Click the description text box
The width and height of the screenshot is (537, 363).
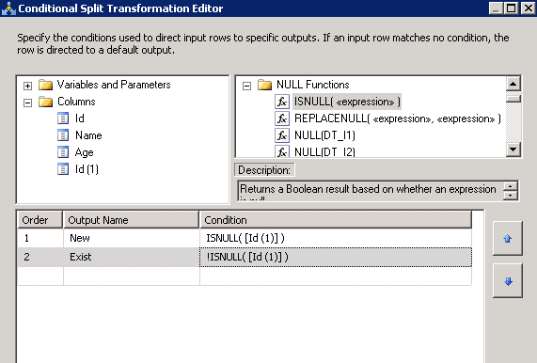(x=371, y=191)
